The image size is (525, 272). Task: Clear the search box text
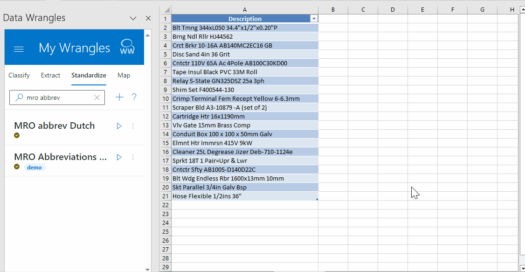click(97, 98)
